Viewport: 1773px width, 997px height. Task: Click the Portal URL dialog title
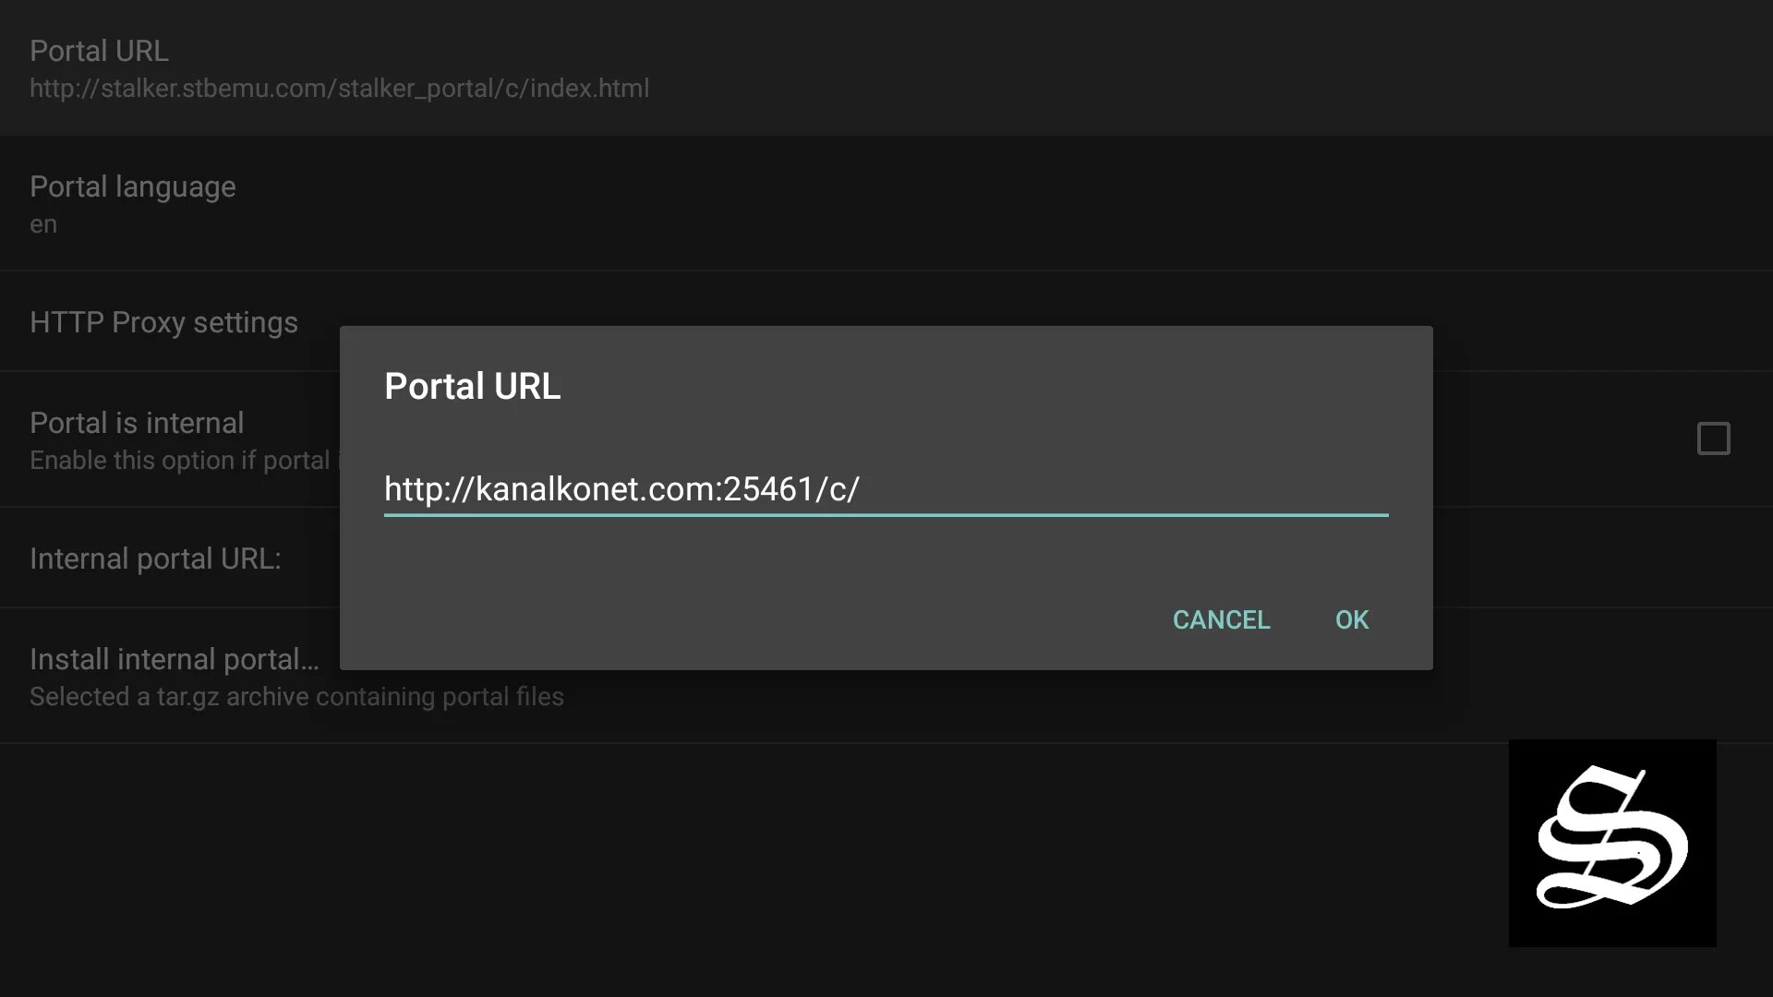[472, 386]
